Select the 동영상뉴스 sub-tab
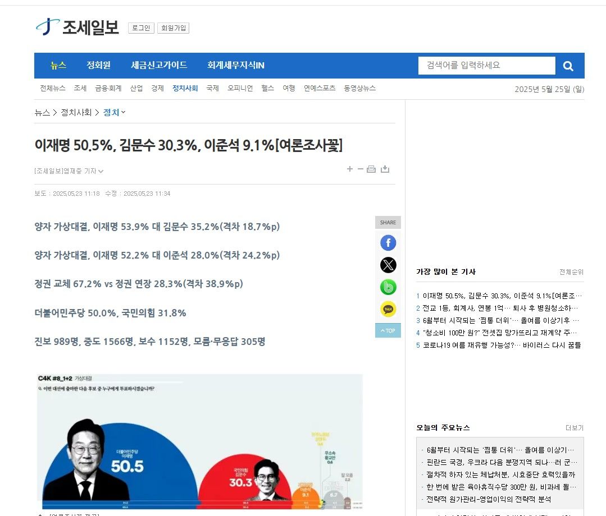 tap(360, 89)
